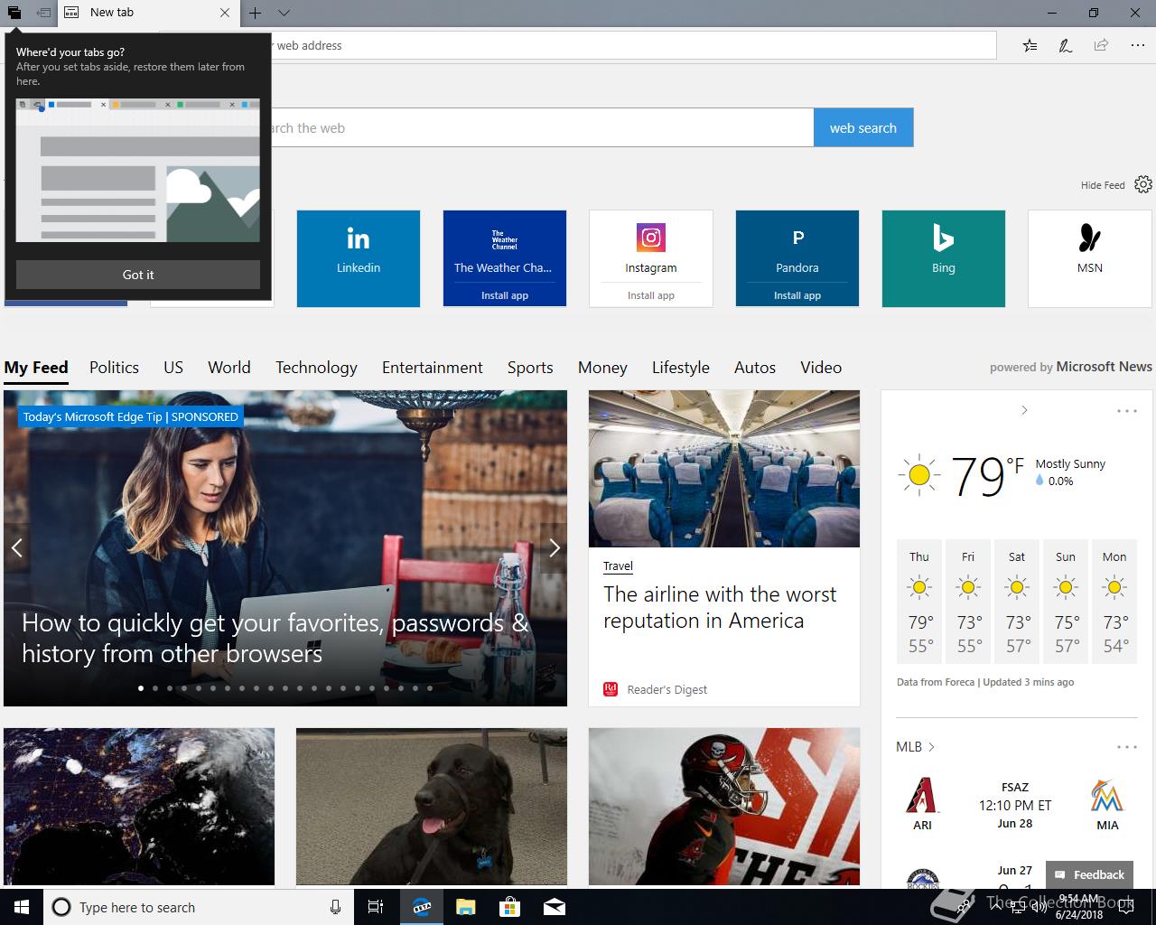Open The Weather Channel tile

tap(505, 248)
